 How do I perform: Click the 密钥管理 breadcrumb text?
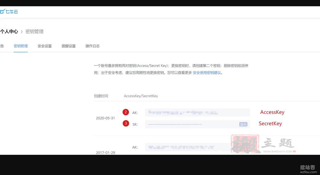[34, 32]
